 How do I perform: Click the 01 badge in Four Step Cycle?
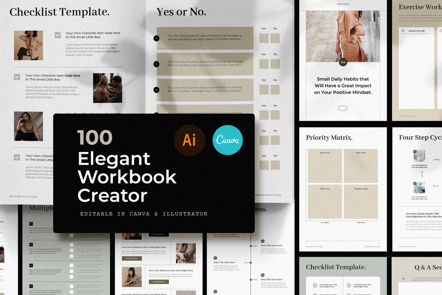click(x=415, y=152)
